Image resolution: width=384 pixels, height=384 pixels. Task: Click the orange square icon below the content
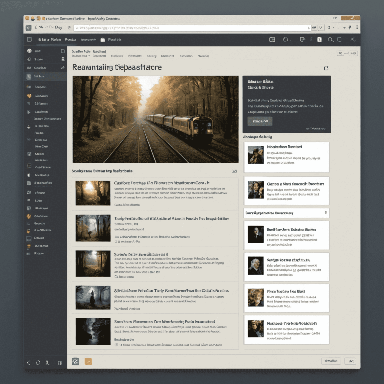[88, 361]
